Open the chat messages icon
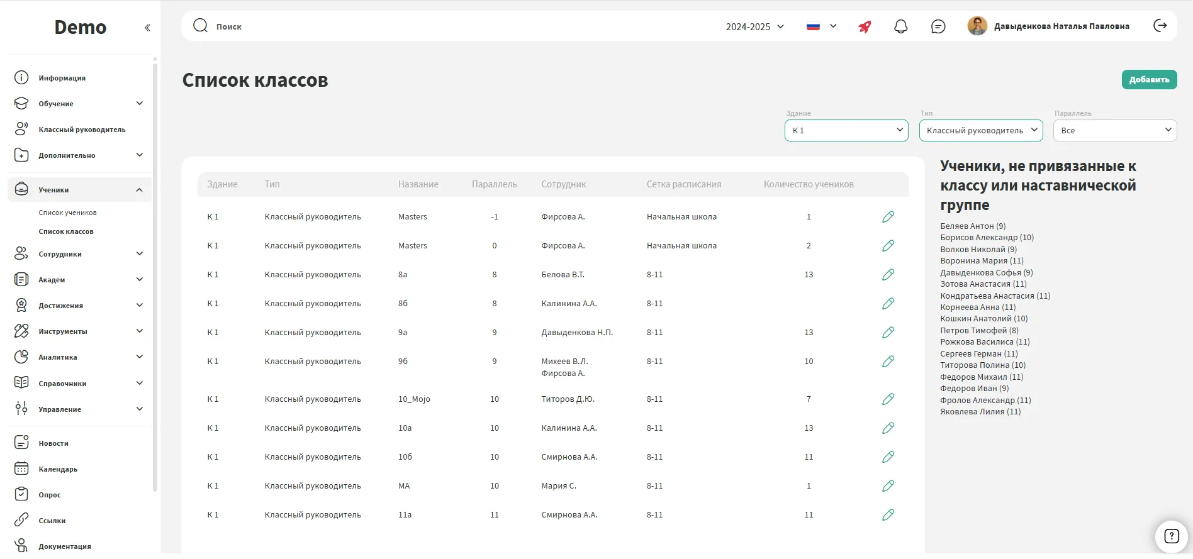This screenshot has width=1193, height=559. click(x=938, y=26)
